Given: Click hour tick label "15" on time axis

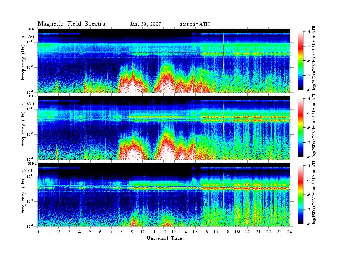Looking at the screenshot, I should click(x=195, y=232).
